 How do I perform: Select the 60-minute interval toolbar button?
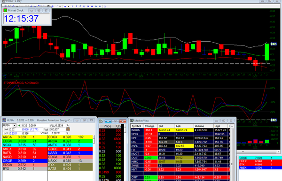pos(92,6)
